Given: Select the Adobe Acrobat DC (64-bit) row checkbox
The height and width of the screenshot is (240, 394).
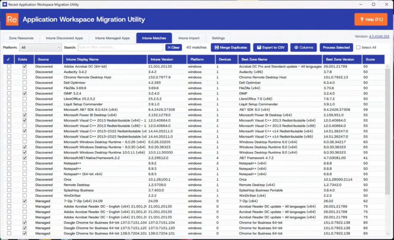Looking at the screenshot, I should point(9,67).
